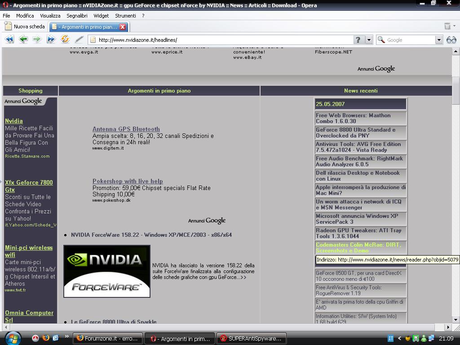Screen dimensions: 460x345
Task: Open the File menu
Action: tap(6, 16)
